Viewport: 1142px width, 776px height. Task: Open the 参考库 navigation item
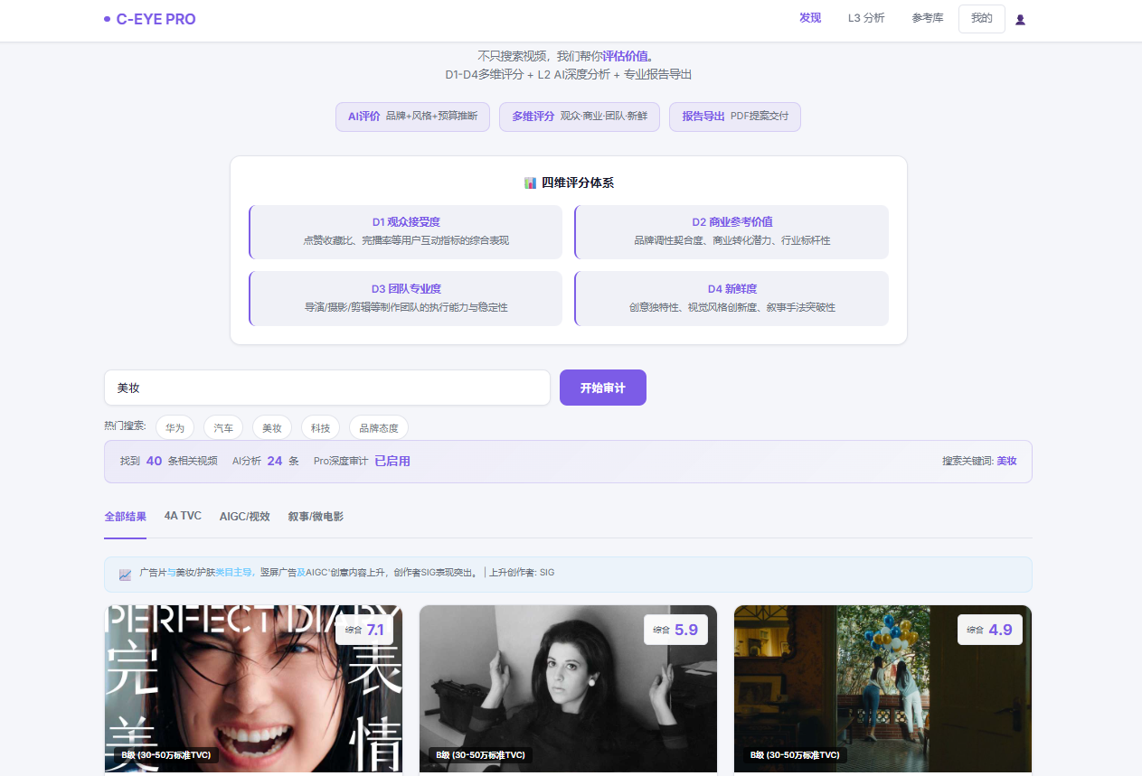[x=928, y=18]
